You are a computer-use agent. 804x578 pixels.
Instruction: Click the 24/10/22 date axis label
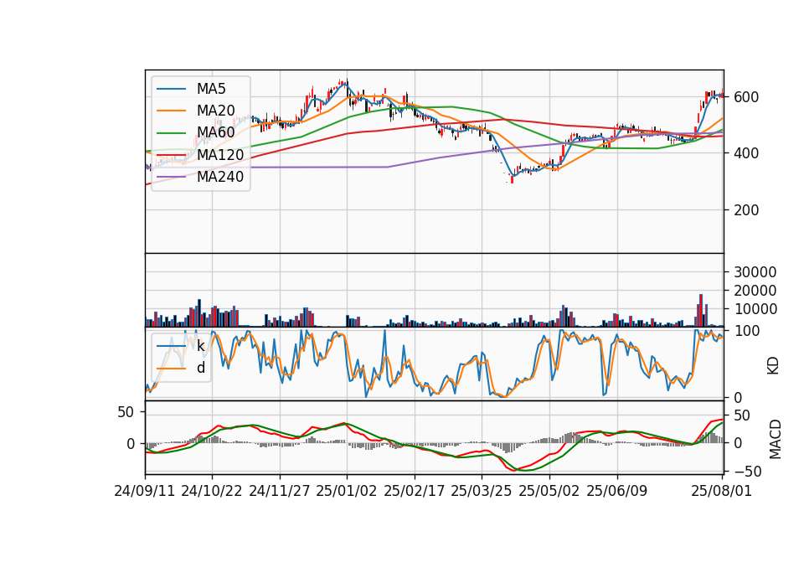(x=212, y=491)
